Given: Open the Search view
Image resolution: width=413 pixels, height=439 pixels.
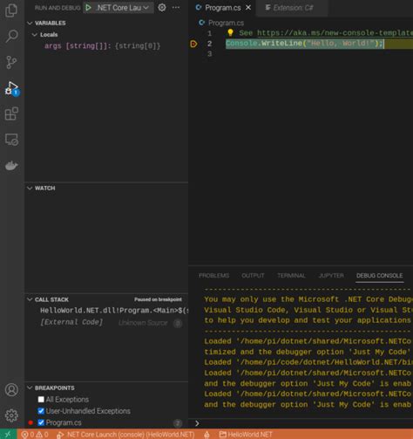Looking at the screenshot, I should point(11,36).
